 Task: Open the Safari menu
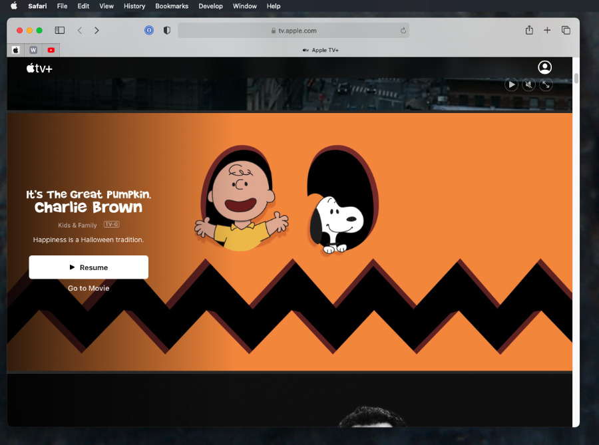(37, 6)
